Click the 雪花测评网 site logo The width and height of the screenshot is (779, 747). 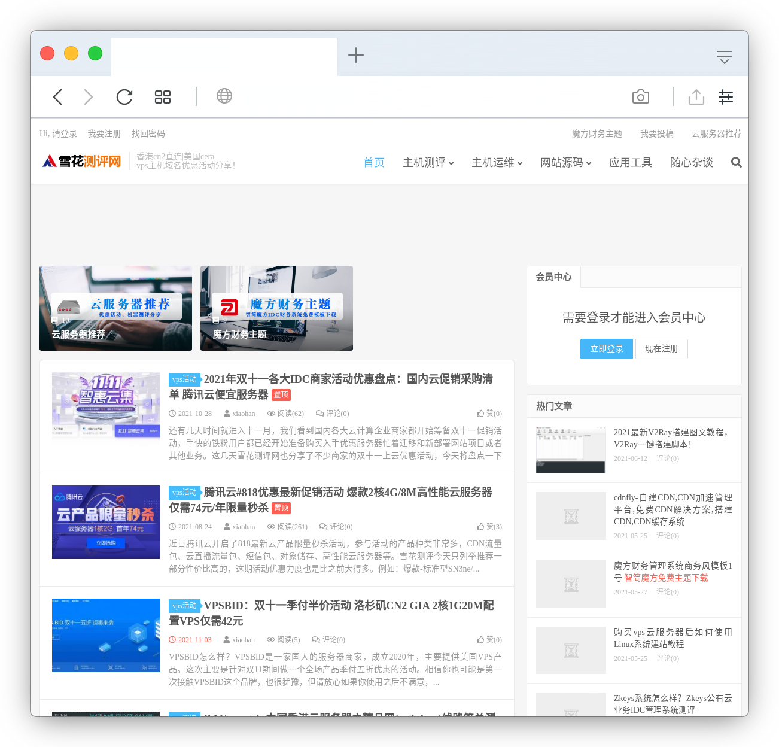(82, 161)
